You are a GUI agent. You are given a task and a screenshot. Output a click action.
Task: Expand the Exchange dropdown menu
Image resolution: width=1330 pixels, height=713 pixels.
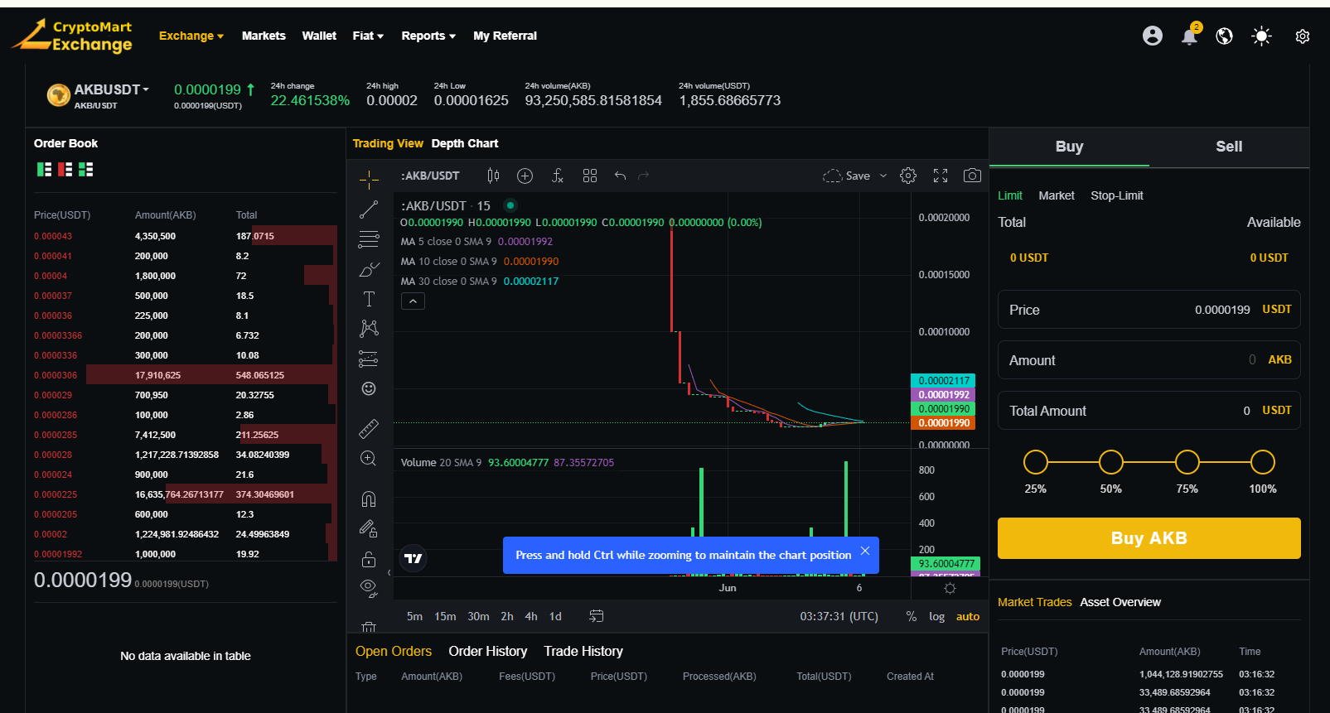pyautogui.click(x=191, y=36)
